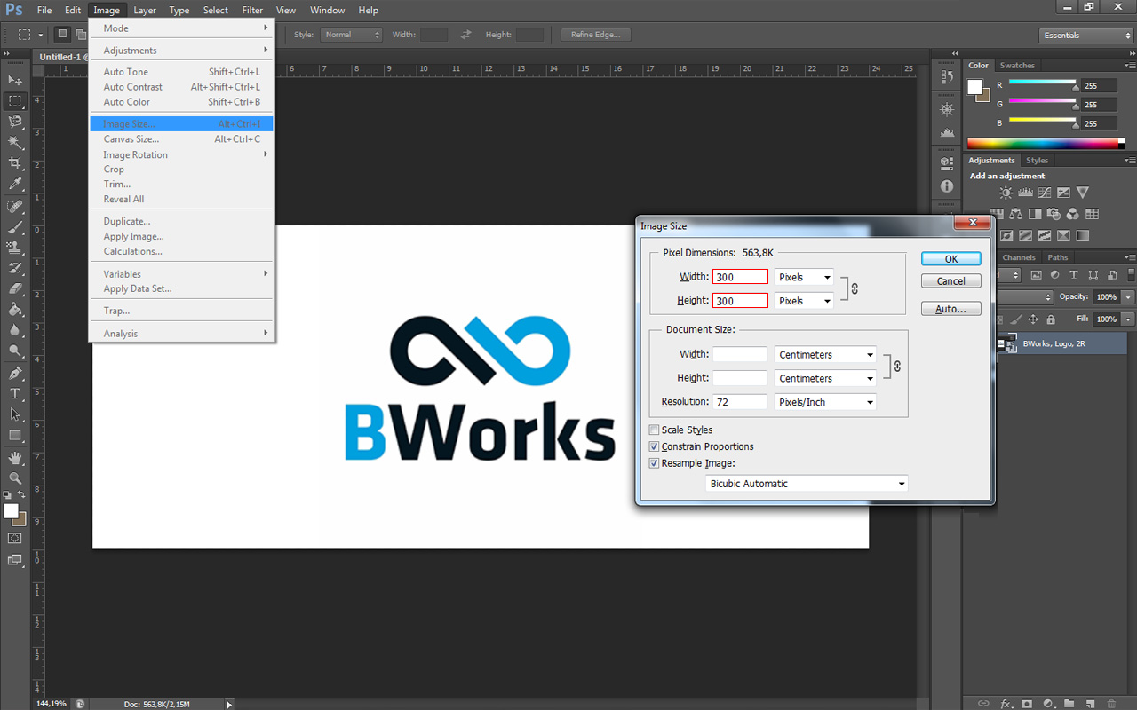Lock position of the layer
Image resolution: width=1137 pixels, height=710 pixels.
pos(1033,319)
